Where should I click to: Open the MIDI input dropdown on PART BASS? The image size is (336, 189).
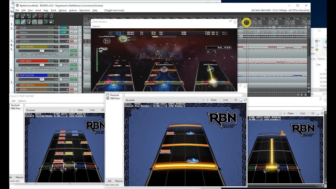pos(45,69)
